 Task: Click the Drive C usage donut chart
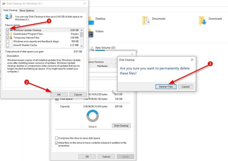93,116
